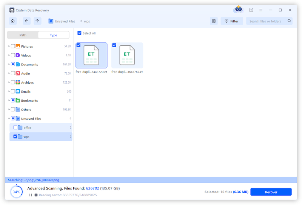Switch to the Type tab
Screen dimensions: 302x205
click(54, 35)
